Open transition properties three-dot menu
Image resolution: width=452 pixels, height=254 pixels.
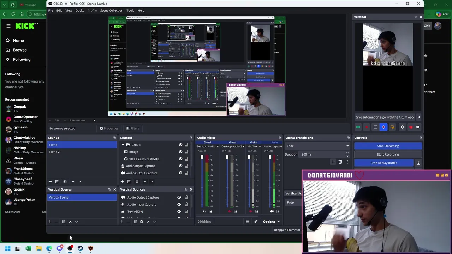click(x=347, y=162)
